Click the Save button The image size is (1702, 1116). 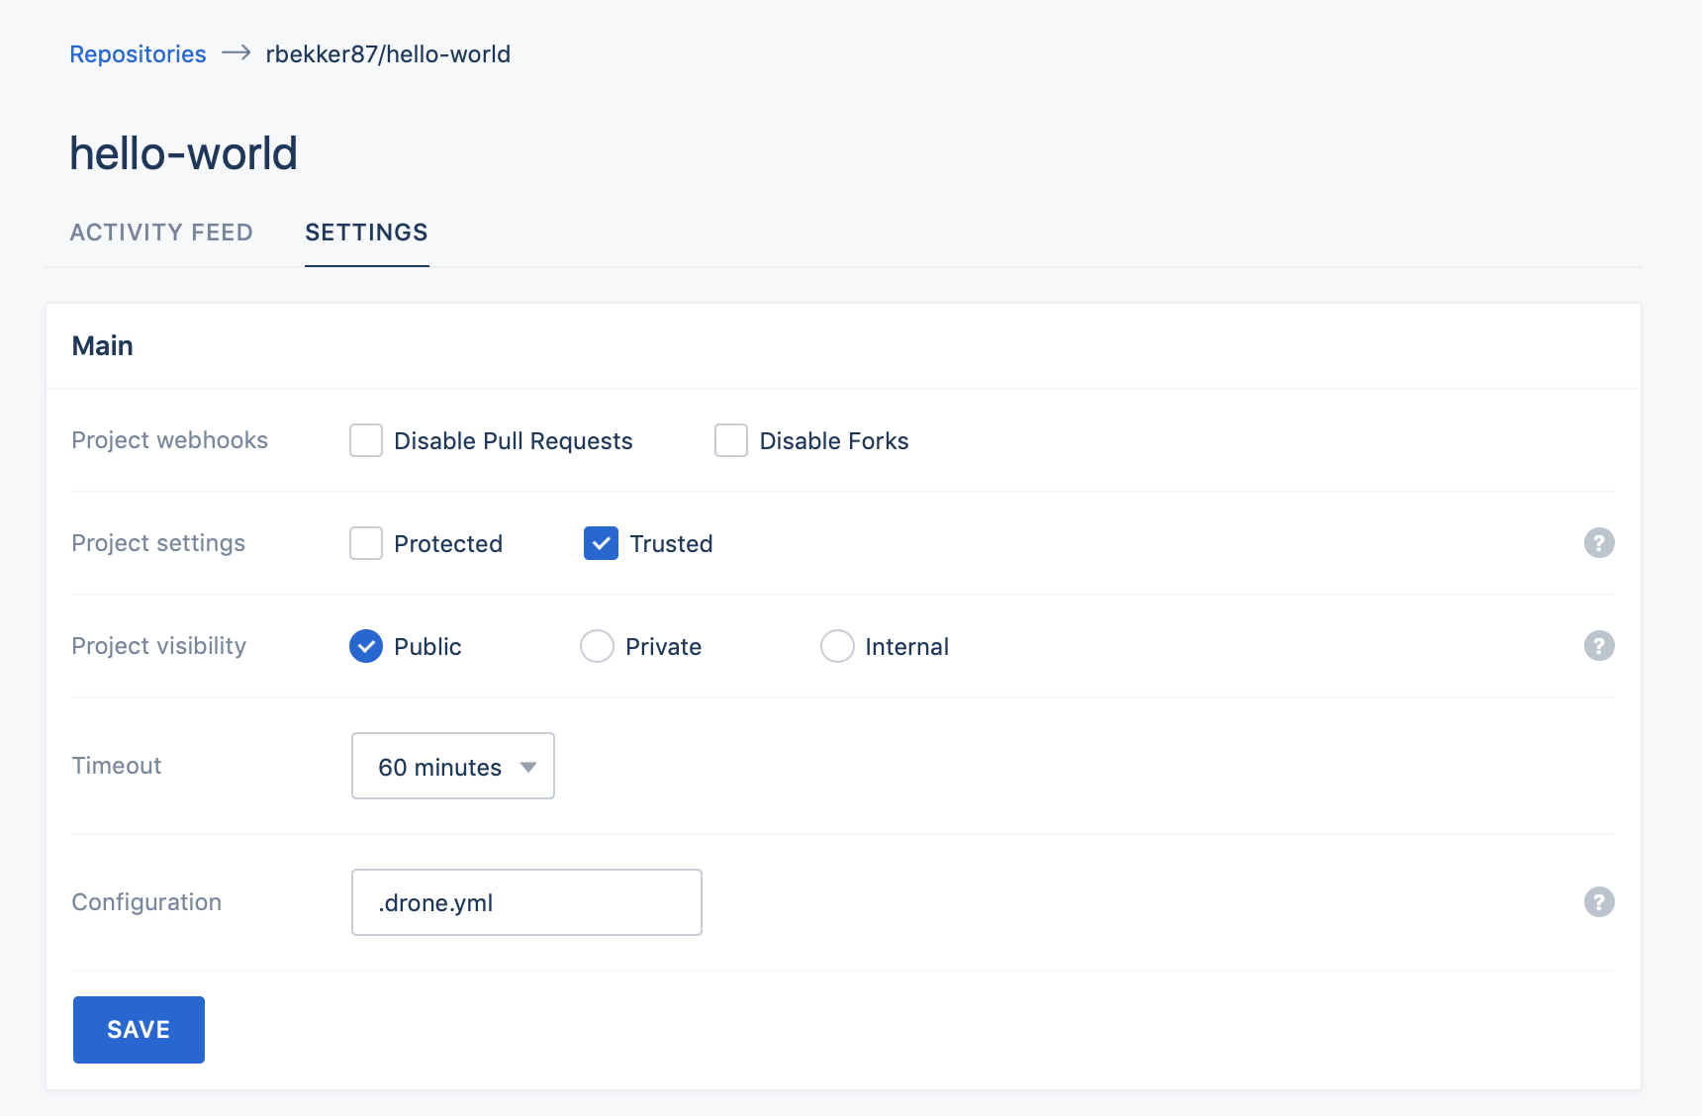(139, 1030)
